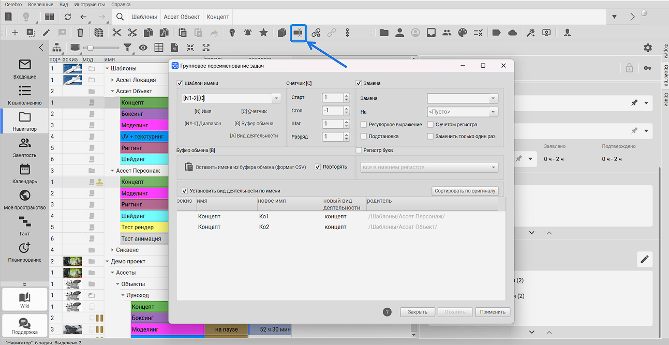669x345 pixels.
Task: Click the thumbnail size slider handle
Action: coord(91,48)
